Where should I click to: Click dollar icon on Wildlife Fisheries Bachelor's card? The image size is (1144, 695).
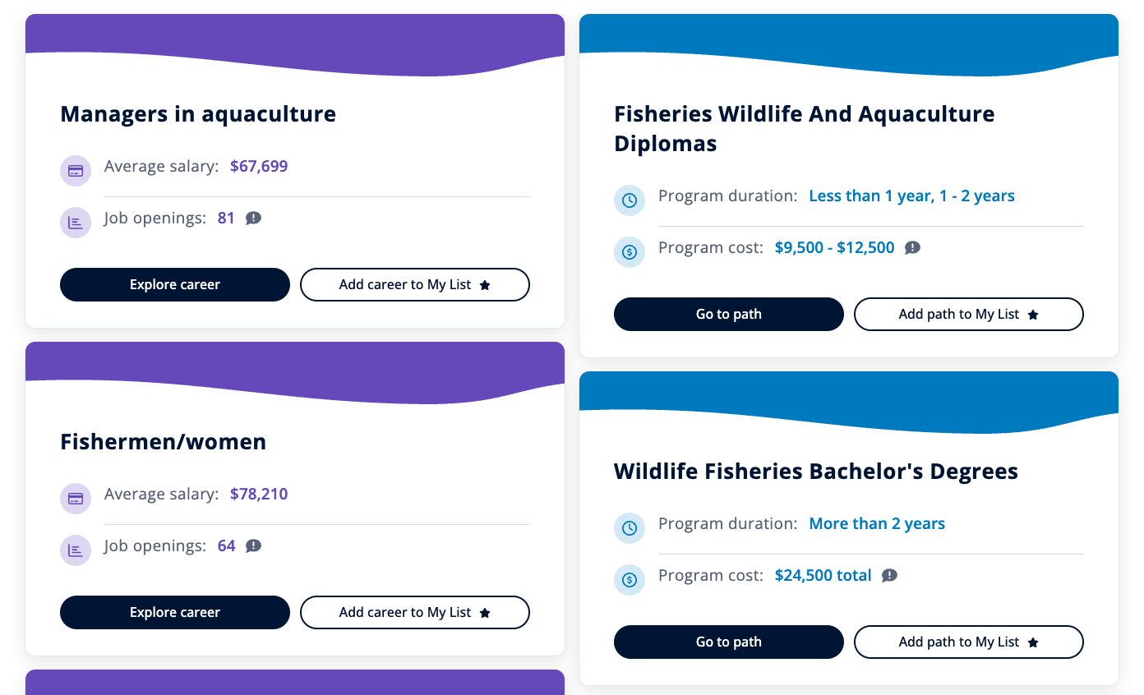630,580
